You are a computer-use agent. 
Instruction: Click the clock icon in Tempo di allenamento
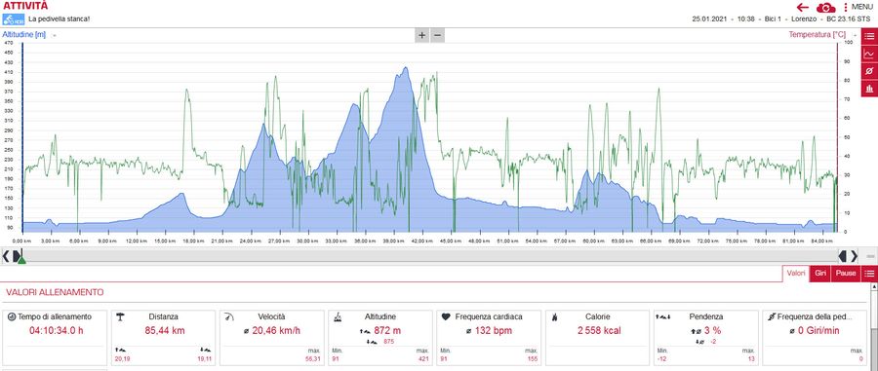point(11,316)
